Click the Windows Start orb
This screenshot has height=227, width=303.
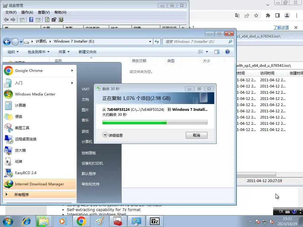[x=8, y=221]
